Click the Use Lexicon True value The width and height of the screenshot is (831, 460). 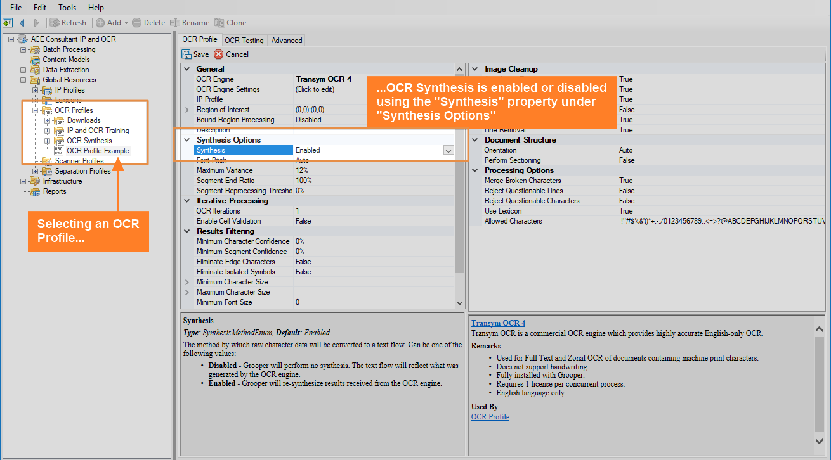coord(722,211)
